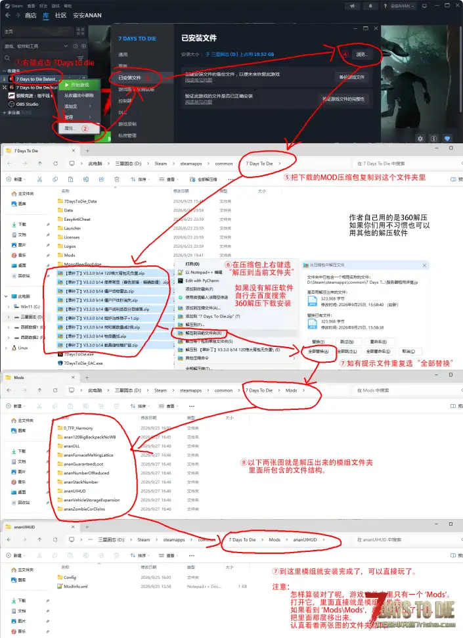Select 7 Days to Die Dedicated in library
Screen dimensions: 463x638
click(x=33, y=87)
